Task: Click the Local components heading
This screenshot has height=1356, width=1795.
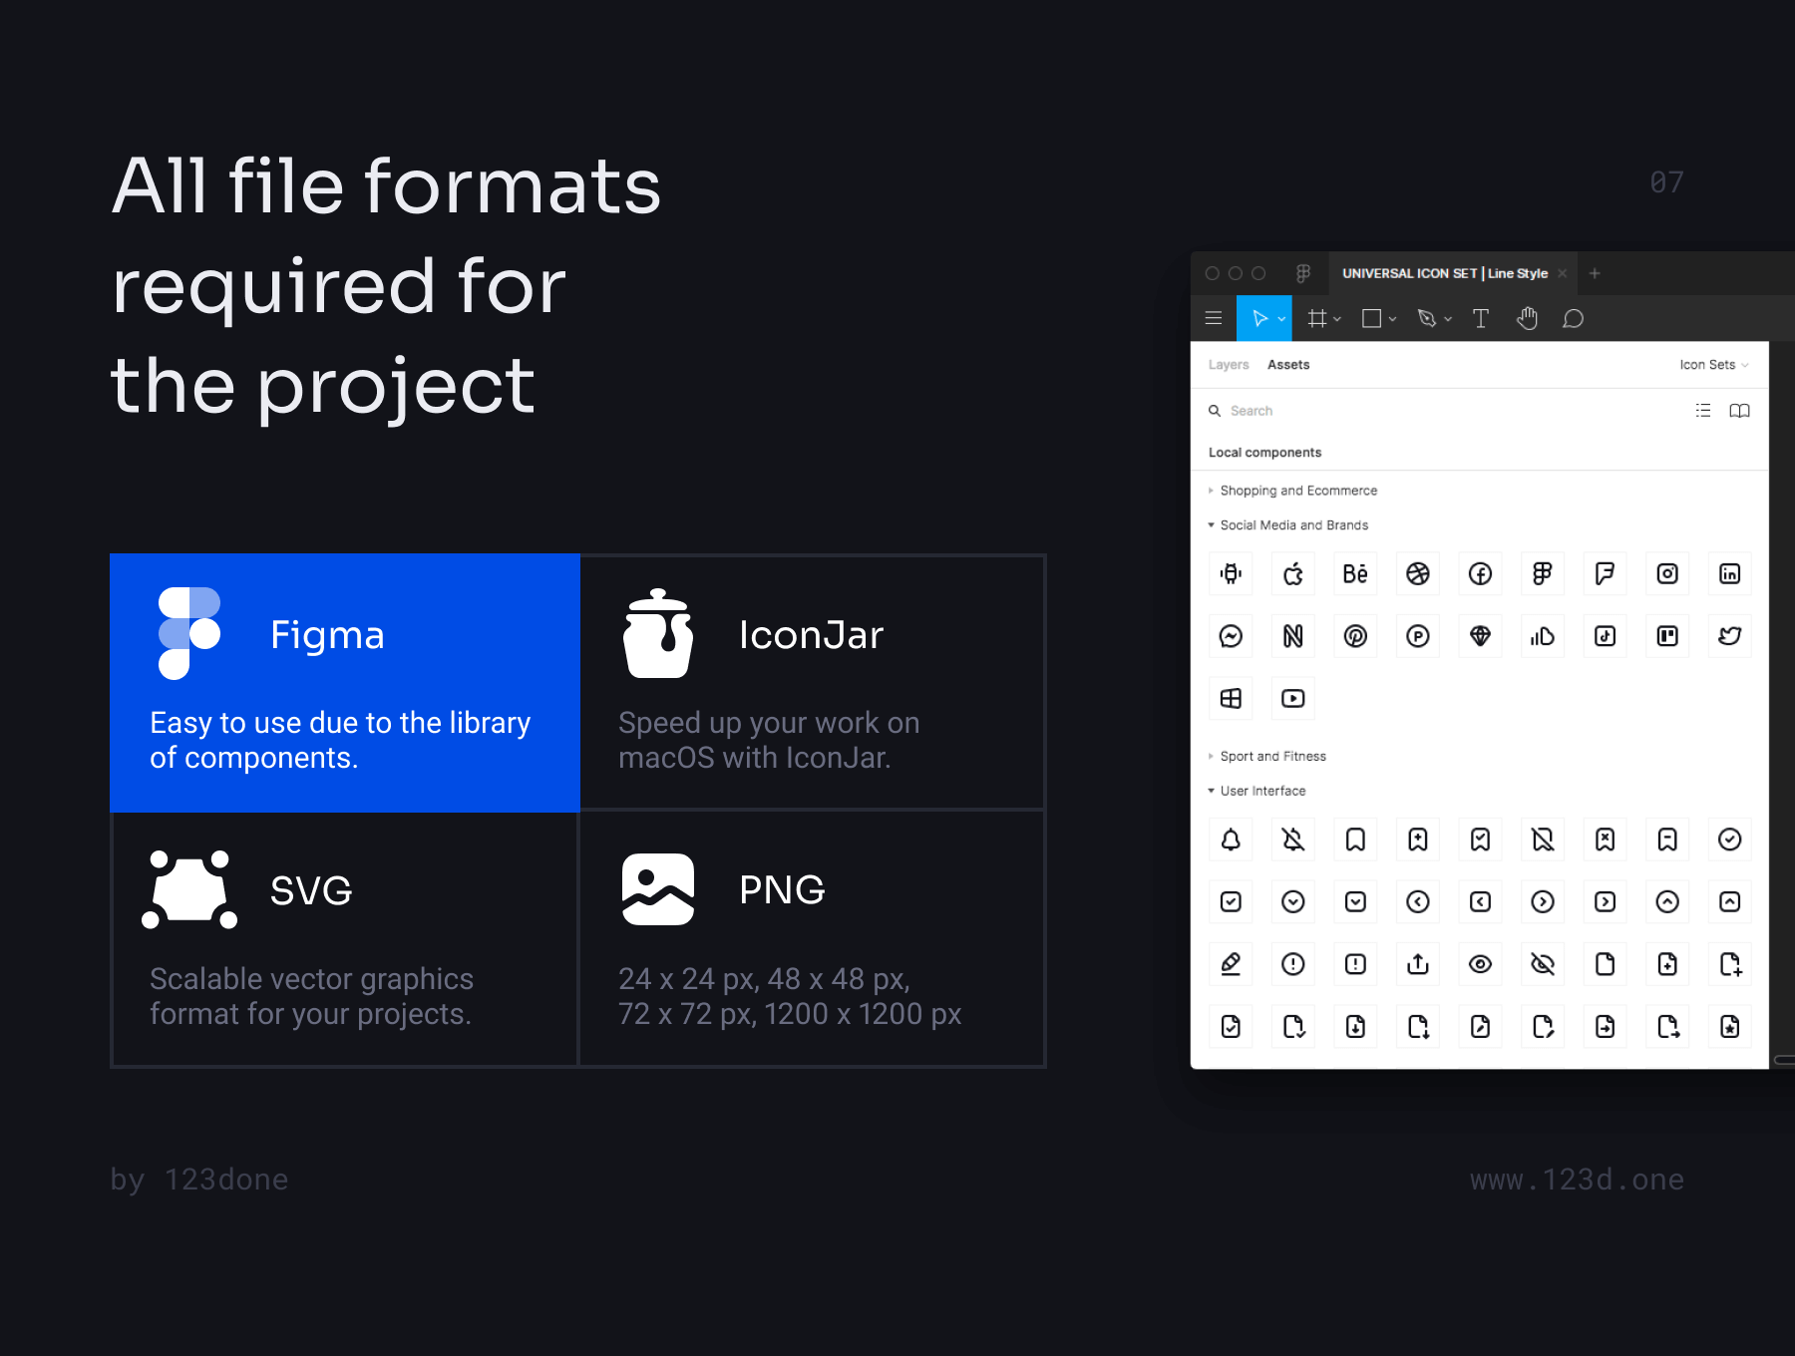Action: pyautogui.click(x=1264, y=453)
